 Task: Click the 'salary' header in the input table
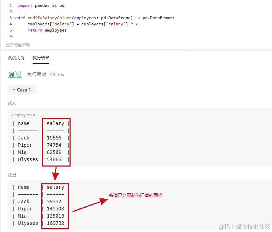click(55, 124)
